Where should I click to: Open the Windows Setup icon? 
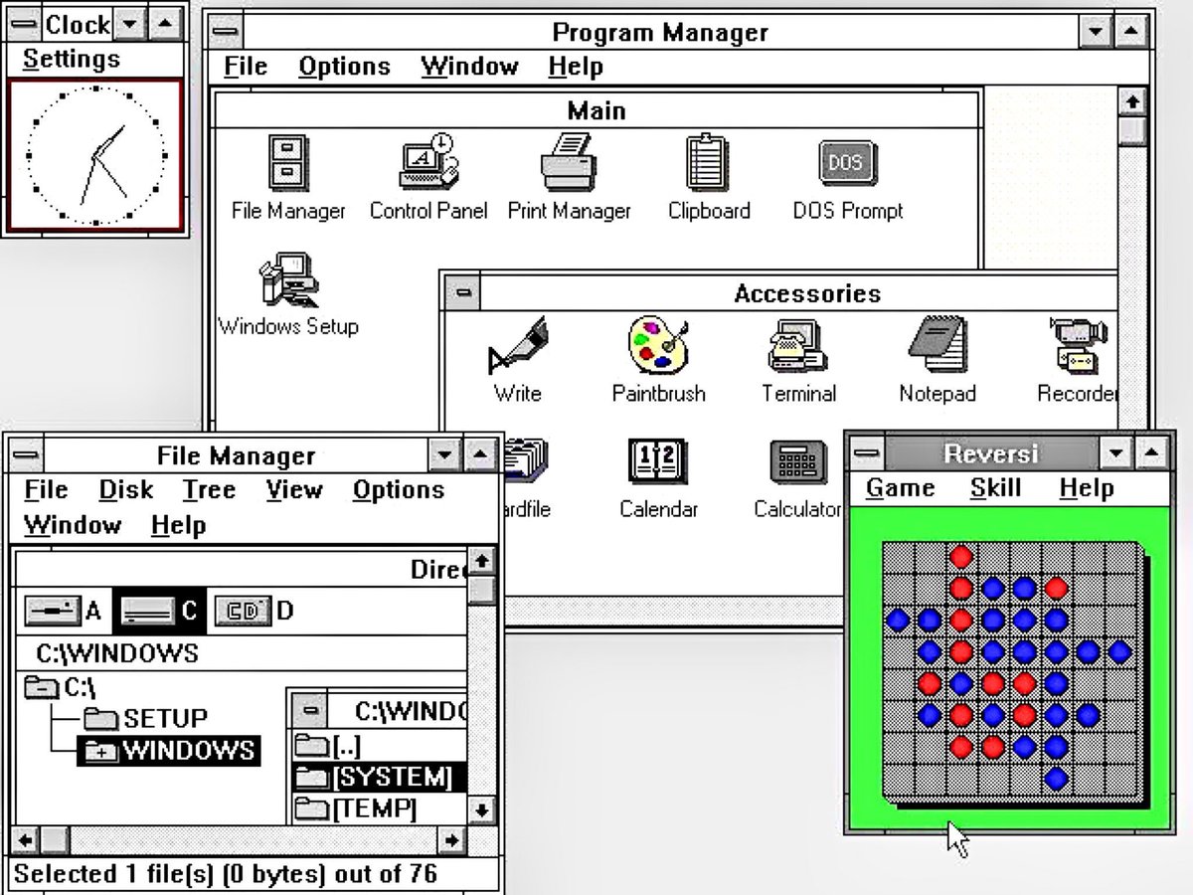coord(288,280)
